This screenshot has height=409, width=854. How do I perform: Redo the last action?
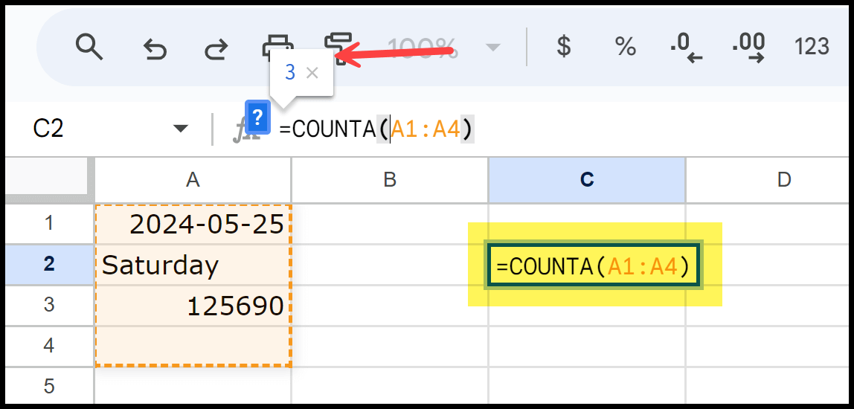point(216,49)
